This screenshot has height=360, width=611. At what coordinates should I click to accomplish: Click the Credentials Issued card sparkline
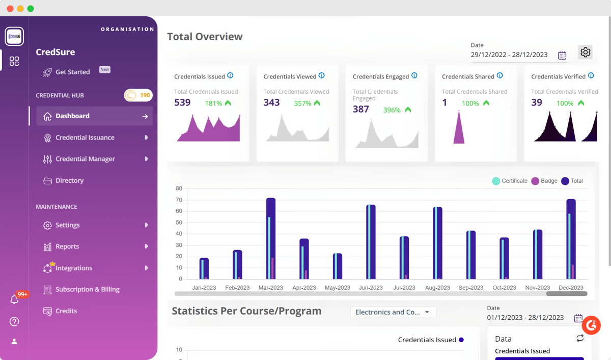point(208,128)
